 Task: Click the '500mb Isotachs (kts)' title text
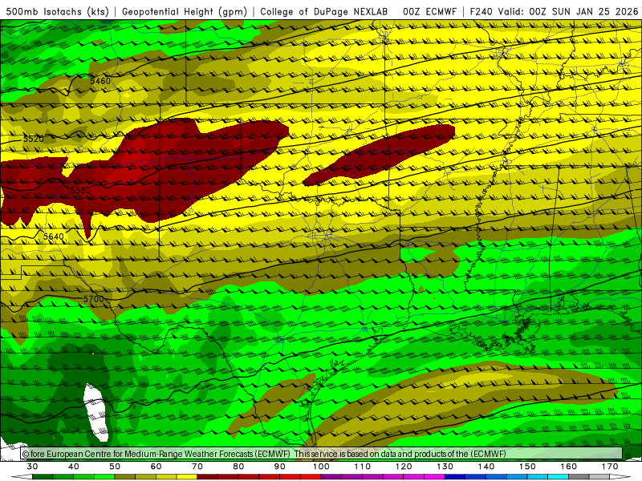(x=58, y=11)
